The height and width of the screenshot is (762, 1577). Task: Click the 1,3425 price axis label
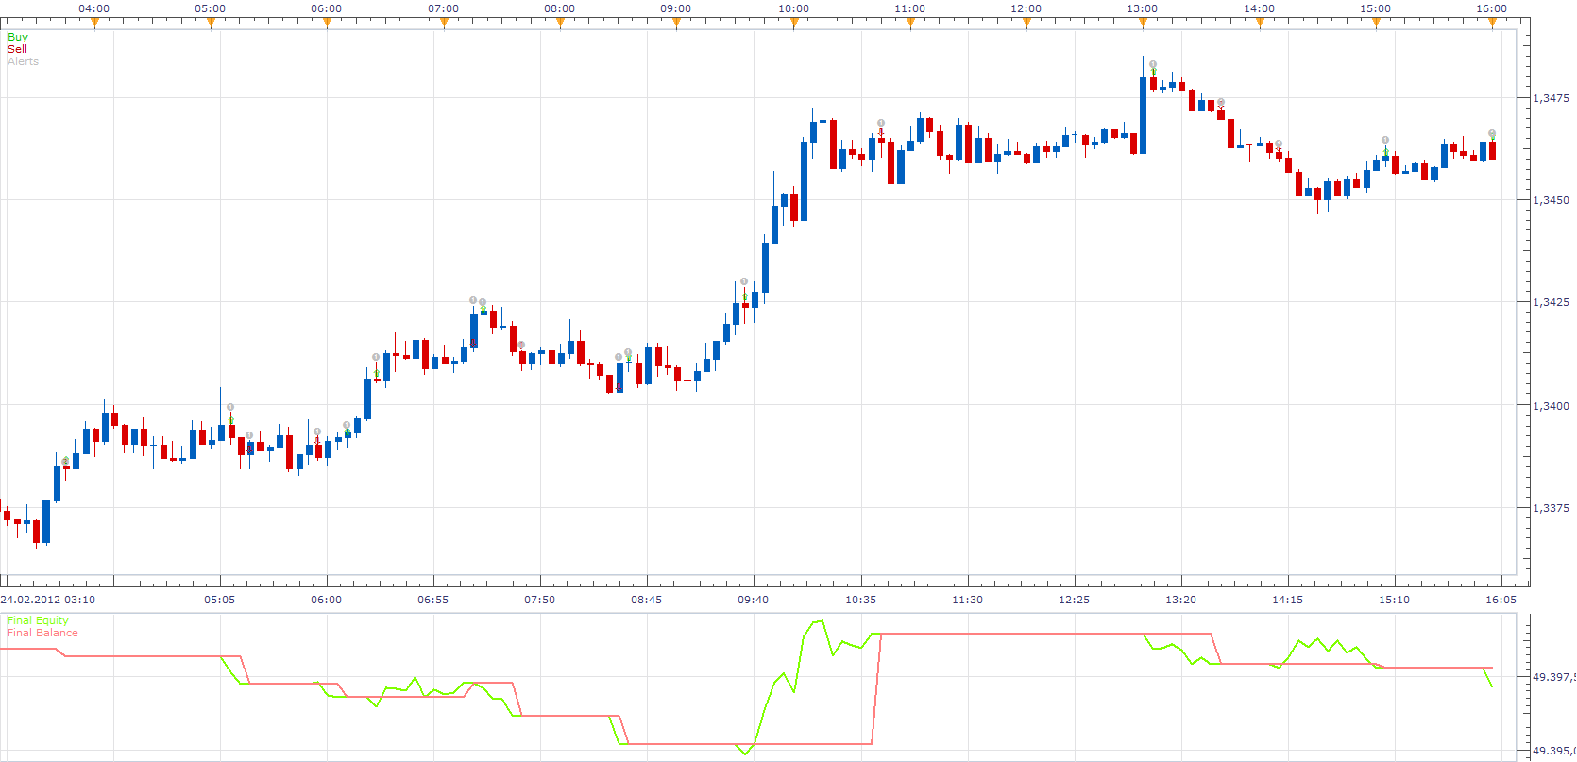coord(1551,302)
